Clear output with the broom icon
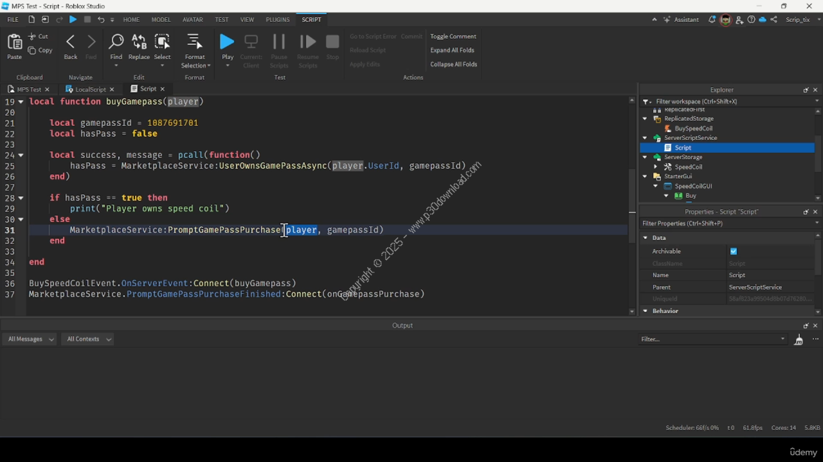823x462 pixels. click(799, 339)
